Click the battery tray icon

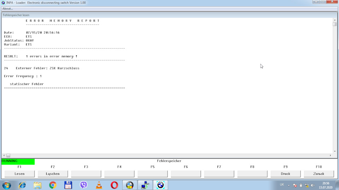click(301, 185)
